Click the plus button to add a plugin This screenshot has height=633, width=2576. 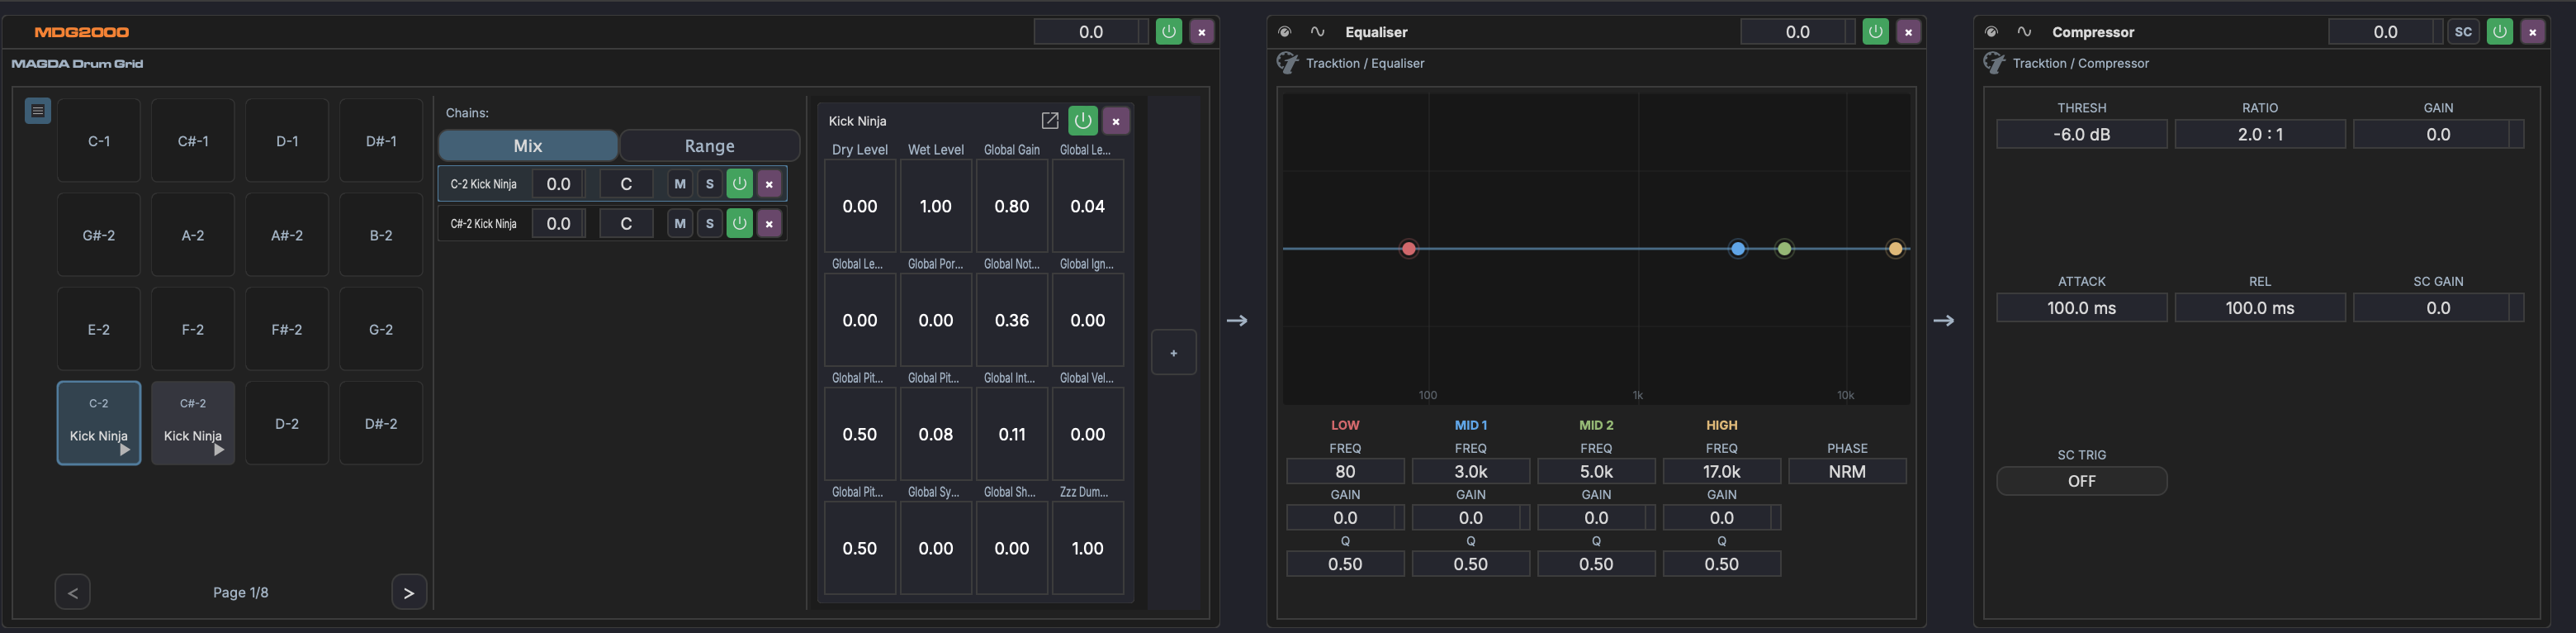pyautogui.click(x=1173, y=353)
